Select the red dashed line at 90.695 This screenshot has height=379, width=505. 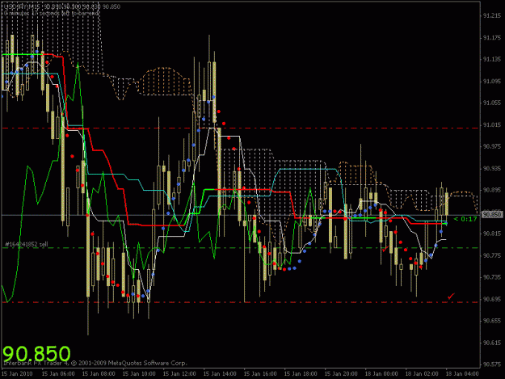click(x=240, y=302)
